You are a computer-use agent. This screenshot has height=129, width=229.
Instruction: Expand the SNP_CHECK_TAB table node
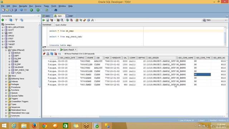9,70
